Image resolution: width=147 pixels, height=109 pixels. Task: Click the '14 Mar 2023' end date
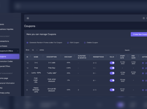point(133,63)
